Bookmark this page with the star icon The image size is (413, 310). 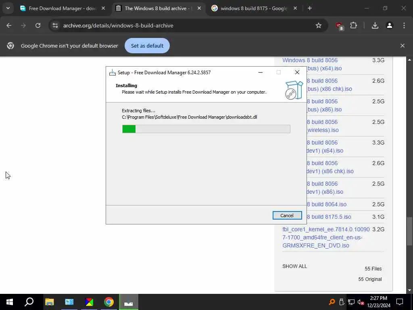click(x=319, y=25)
